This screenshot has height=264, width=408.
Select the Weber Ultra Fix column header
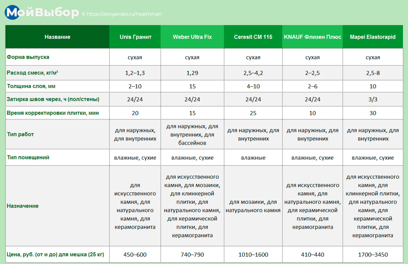(192, 37)
